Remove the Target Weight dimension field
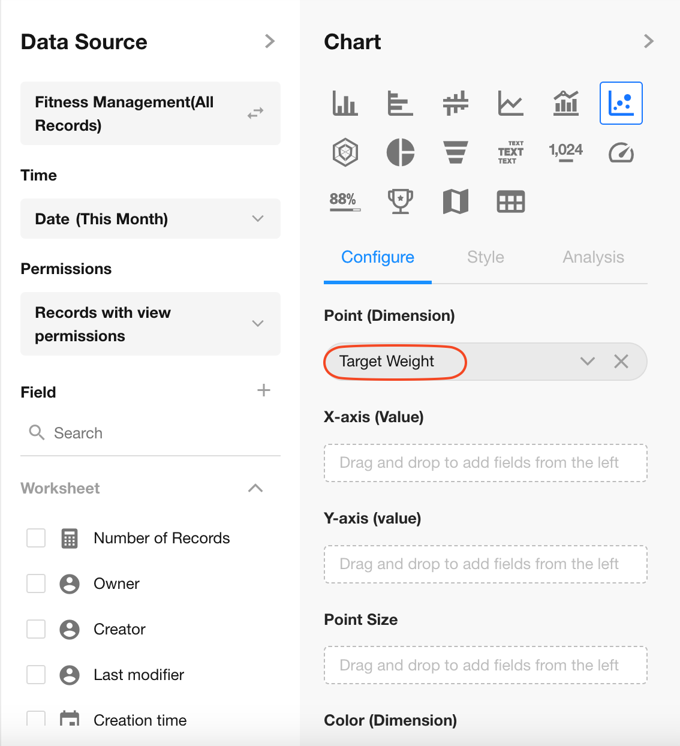The image size is (680, 746). click(x=621, y=361)
